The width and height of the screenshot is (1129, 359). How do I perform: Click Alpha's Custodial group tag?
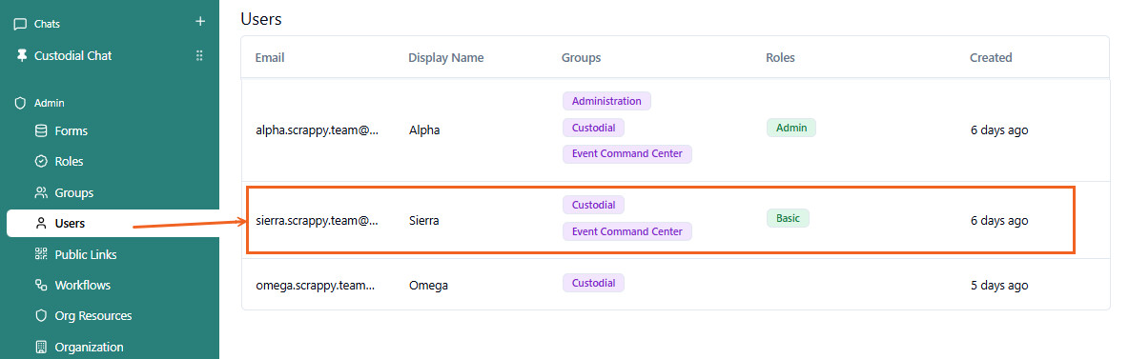tap(593, 128)
